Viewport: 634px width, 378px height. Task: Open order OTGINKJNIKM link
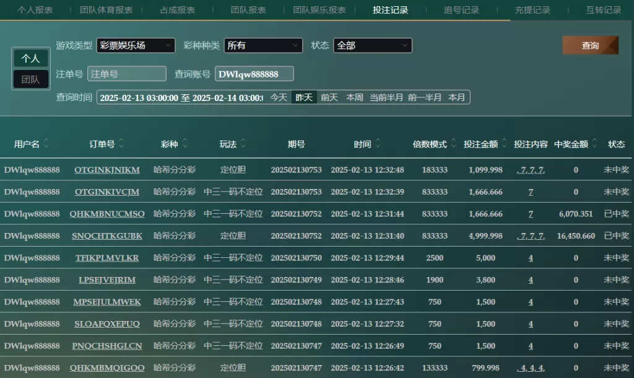(107, 170)
